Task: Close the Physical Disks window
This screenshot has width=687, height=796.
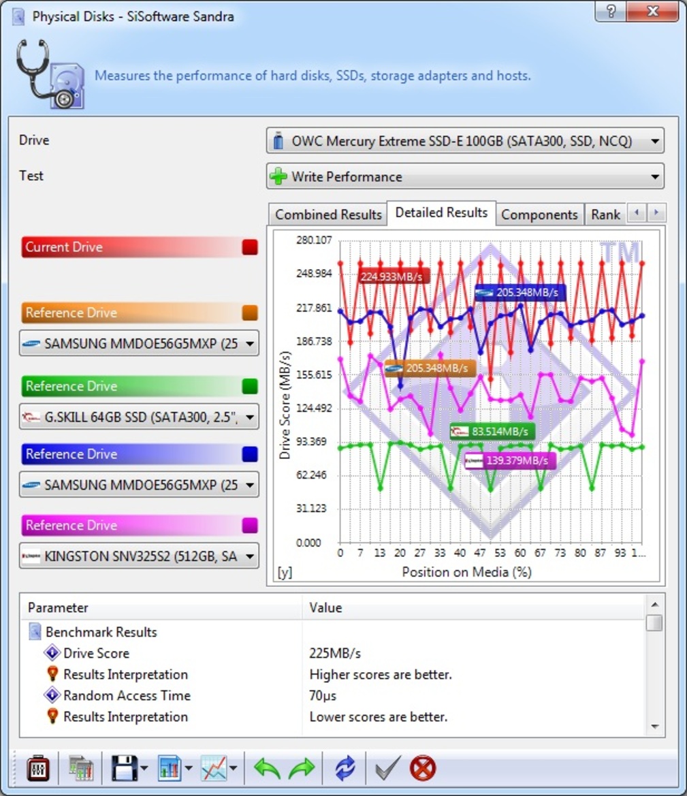Action: (x=652, y=11)
